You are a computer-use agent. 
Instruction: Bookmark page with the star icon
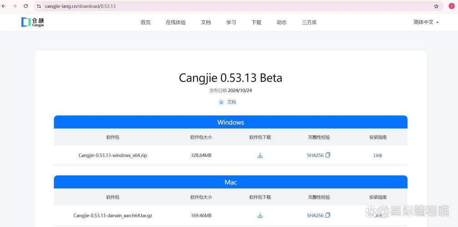[436, 6]
